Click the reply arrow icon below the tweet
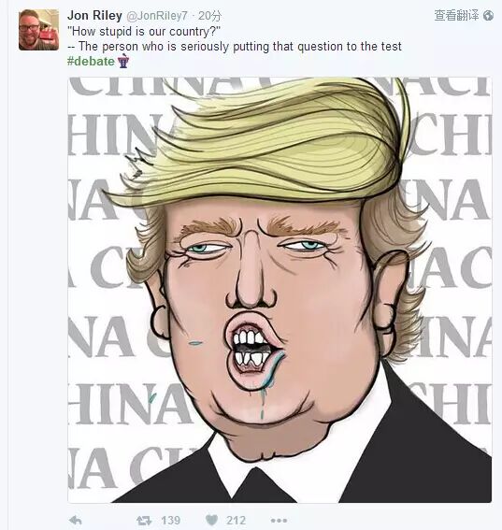Viewport: 502px width, 530px height. click(75, 521)
